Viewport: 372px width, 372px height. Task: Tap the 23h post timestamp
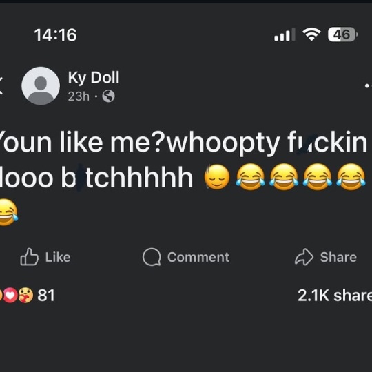[79, 96]
